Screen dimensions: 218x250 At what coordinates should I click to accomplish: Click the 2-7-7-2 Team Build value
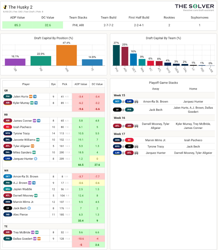tap(109, 25)
